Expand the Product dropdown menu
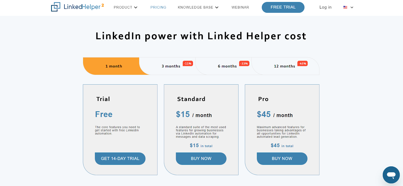This screenshot has height=186, width=403. pos(125,7)
